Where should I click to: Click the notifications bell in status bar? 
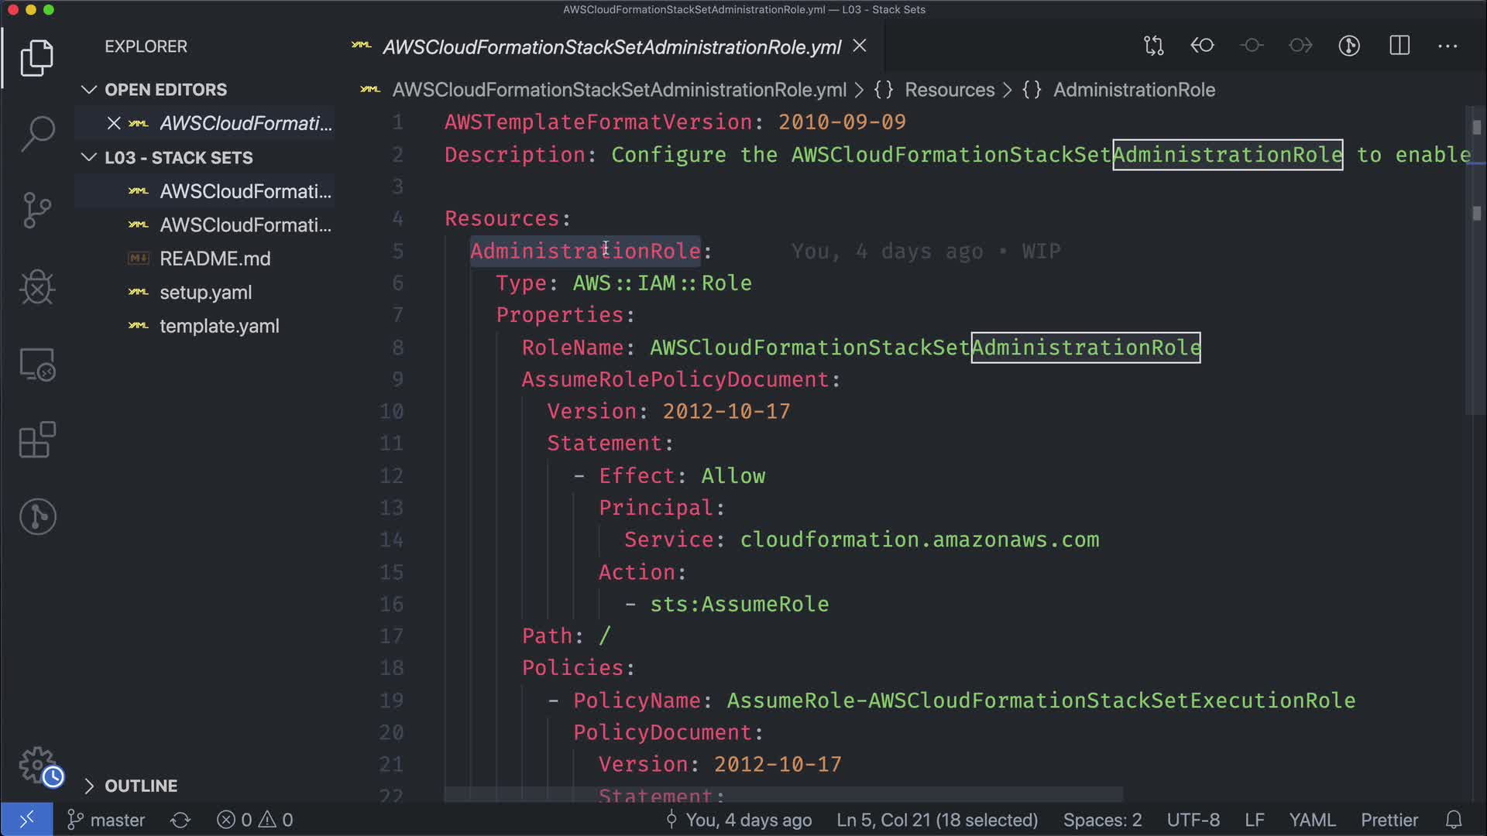point(1454,820)
